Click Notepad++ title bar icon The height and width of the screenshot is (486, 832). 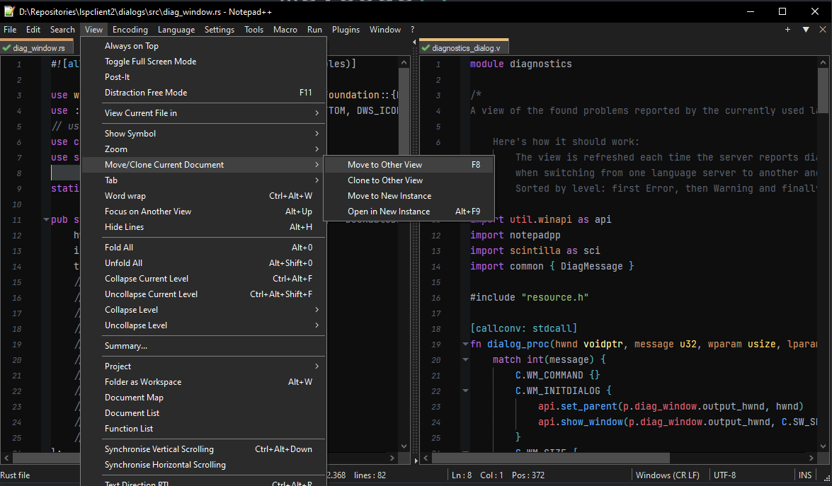tap(9, 11)
